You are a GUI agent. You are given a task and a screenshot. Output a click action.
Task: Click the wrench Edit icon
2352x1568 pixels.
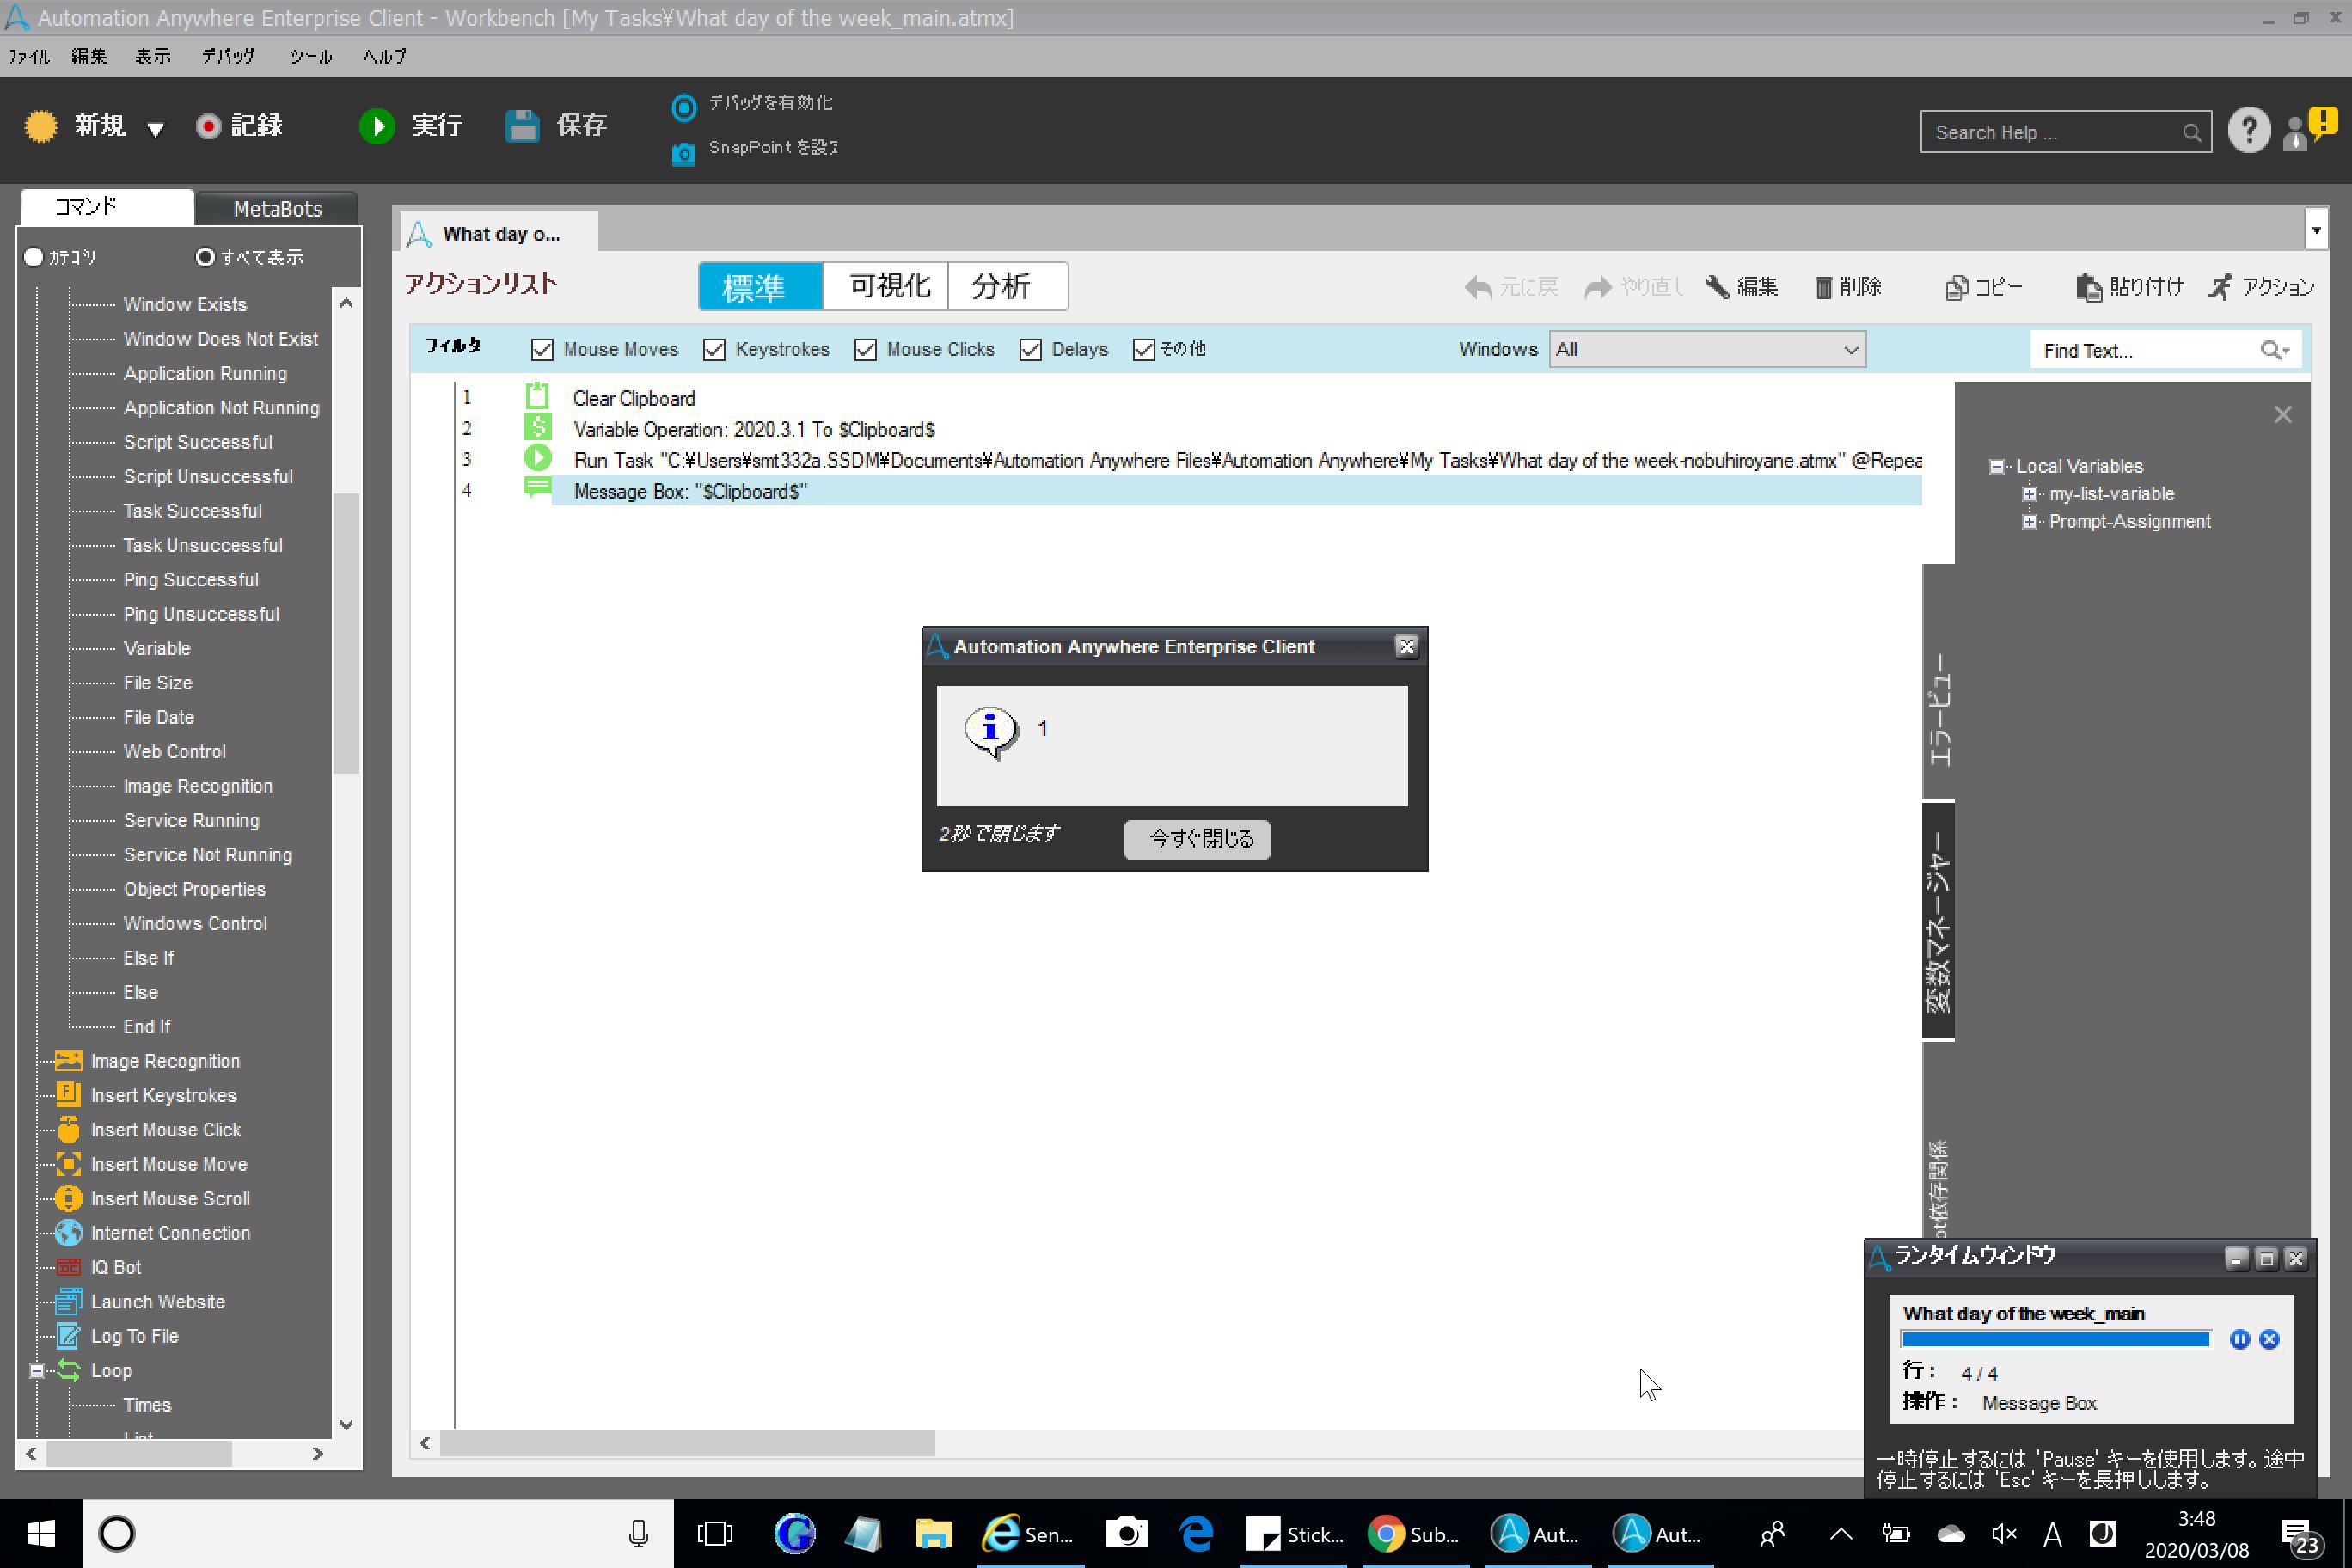click(x=1717, y=287)
